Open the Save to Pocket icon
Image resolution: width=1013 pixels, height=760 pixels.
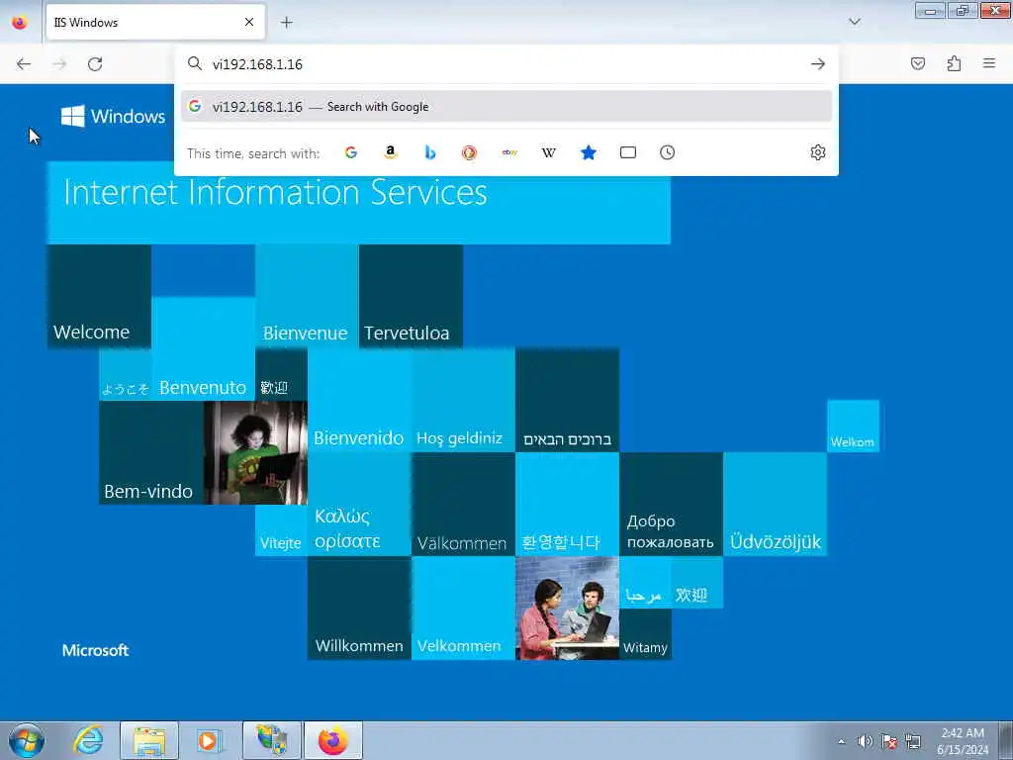[918, 63]
